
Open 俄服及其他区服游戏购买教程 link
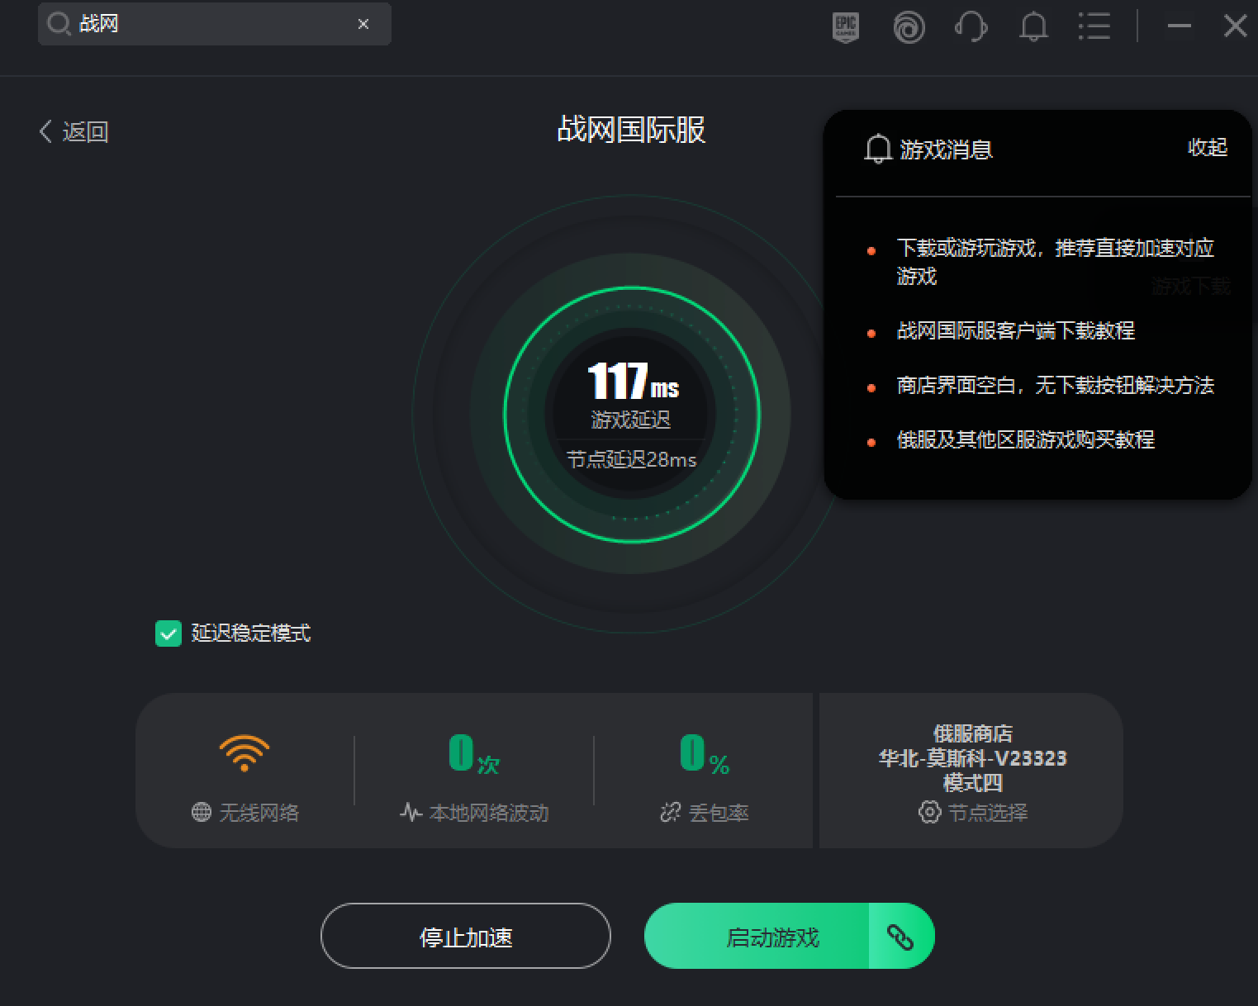point(1026,440)
